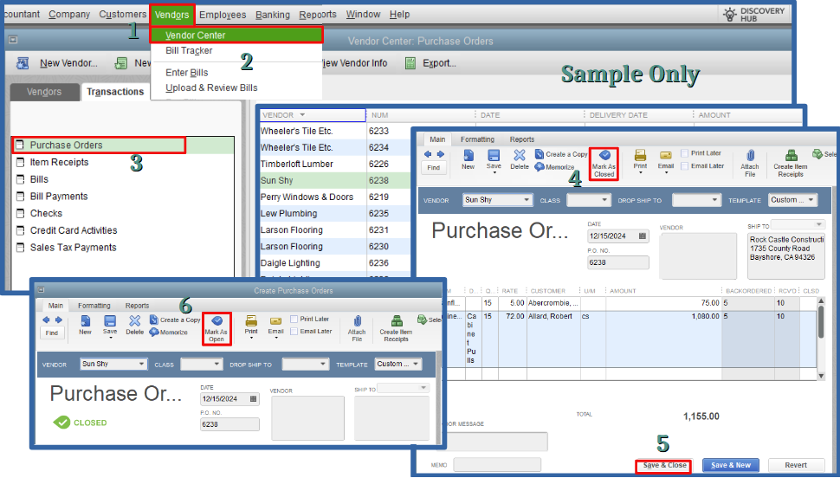
Task: Open the Customers menu
Action: (123, 15)
